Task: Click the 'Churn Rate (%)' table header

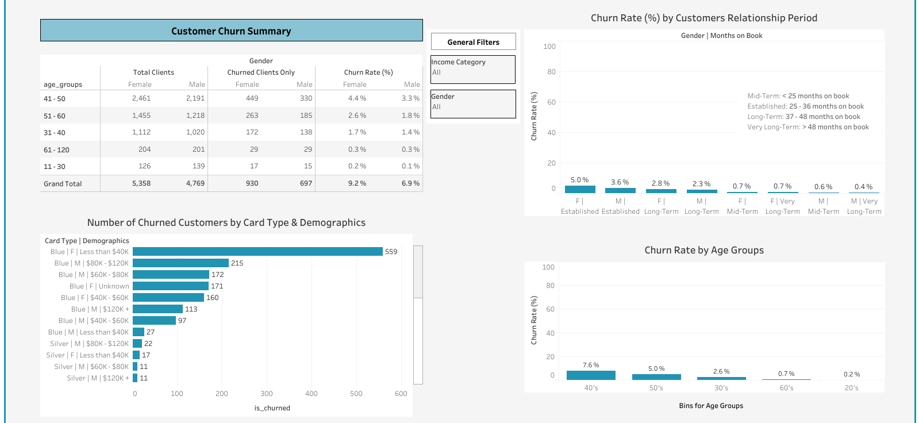Action: click(368, 72)
